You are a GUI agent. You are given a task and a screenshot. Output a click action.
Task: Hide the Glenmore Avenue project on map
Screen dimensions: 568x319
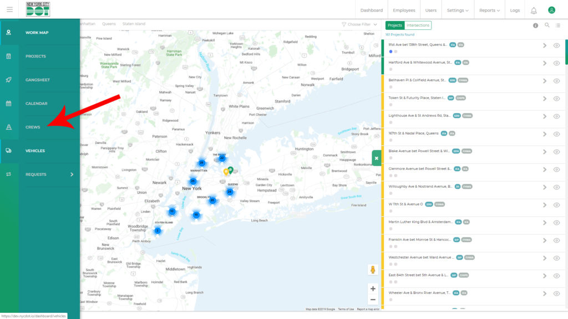(x=556, y=169)
